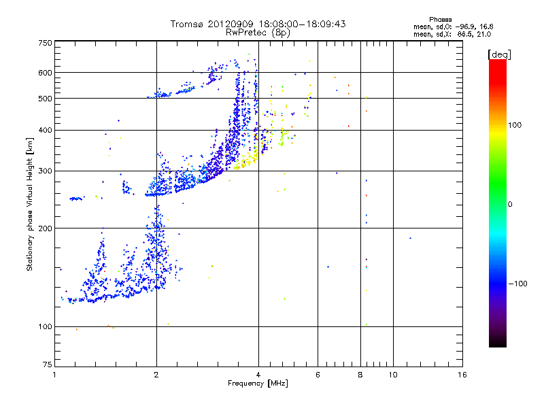Screen dimensions: 544x408
Task: Click the y-axis tick label '750'
Action: (x=45, y=43)
